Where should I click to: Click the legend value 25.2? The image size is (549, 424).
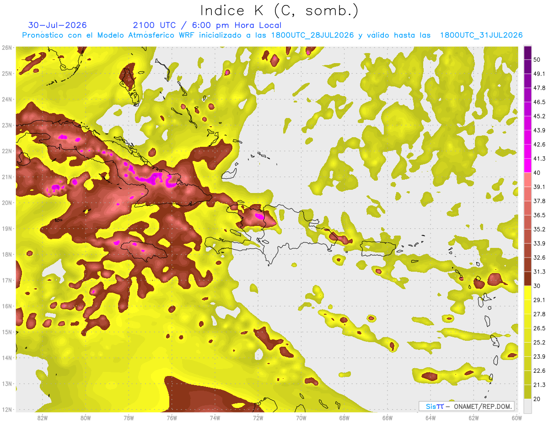pyautogui.click(x=540, y=343)
